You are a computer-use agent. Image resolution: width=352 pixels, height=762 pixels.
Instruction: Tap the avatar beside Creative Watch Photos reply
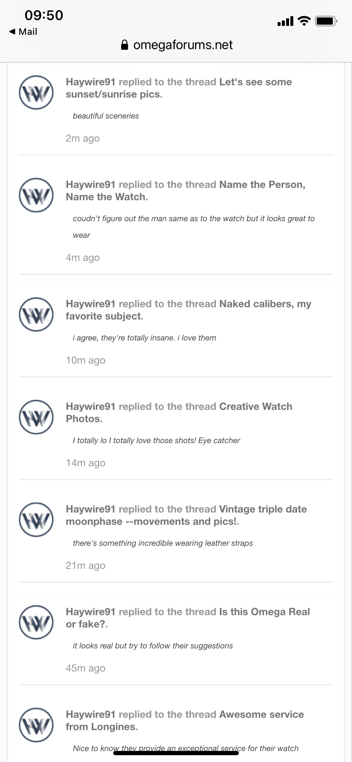pyautogui.click(x=36, y=417)
